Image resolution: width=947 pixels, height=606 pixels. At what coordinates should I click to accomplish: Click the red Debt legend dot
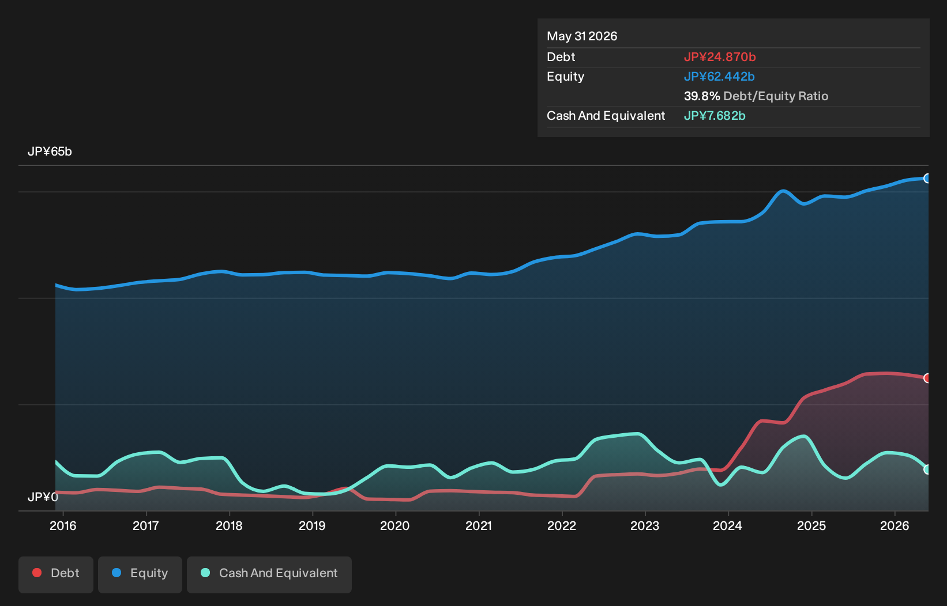click(37, 573)
